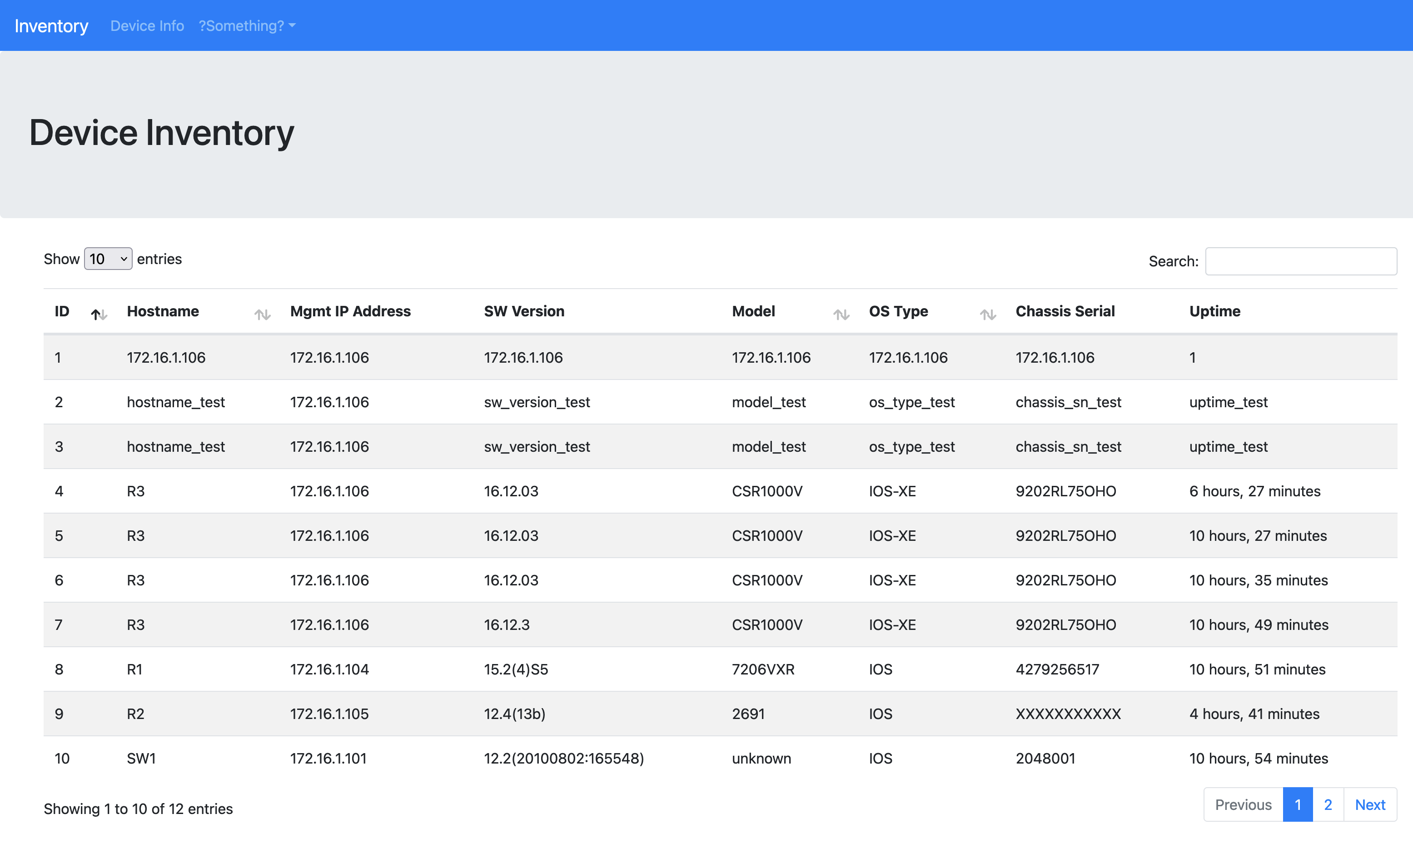Go to the Next page
Image resolution: width=1413 pixels, height=849 pixels.
(x=1369, y=804)
